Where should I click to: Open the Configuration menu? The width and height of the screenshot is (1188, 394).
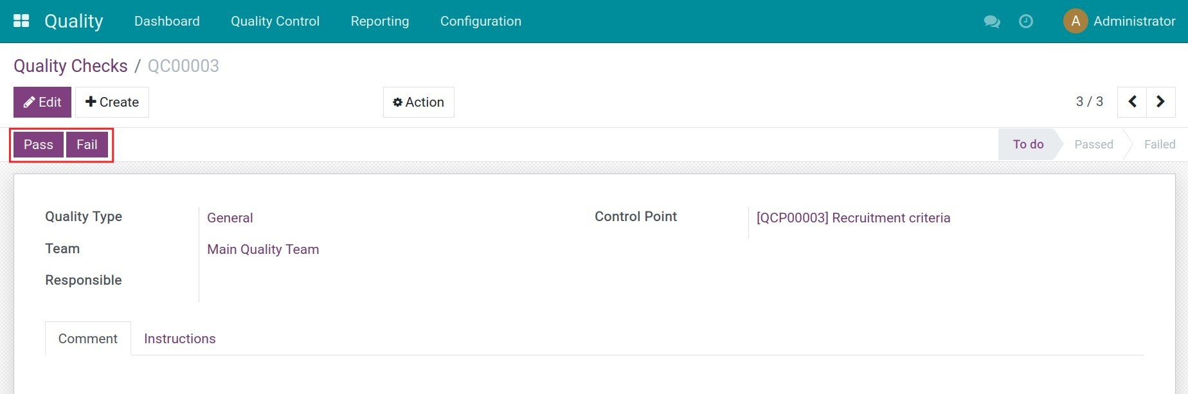pos(480,21)
